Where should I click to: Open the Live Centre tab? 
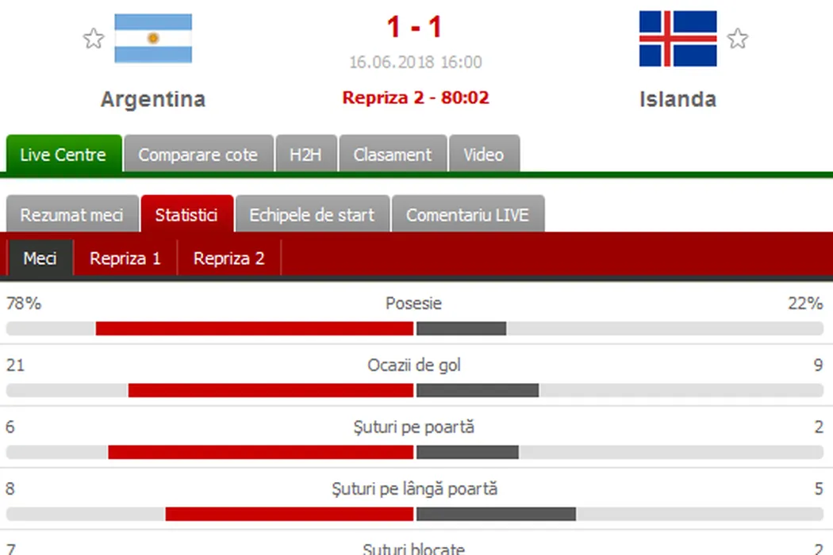63,155
